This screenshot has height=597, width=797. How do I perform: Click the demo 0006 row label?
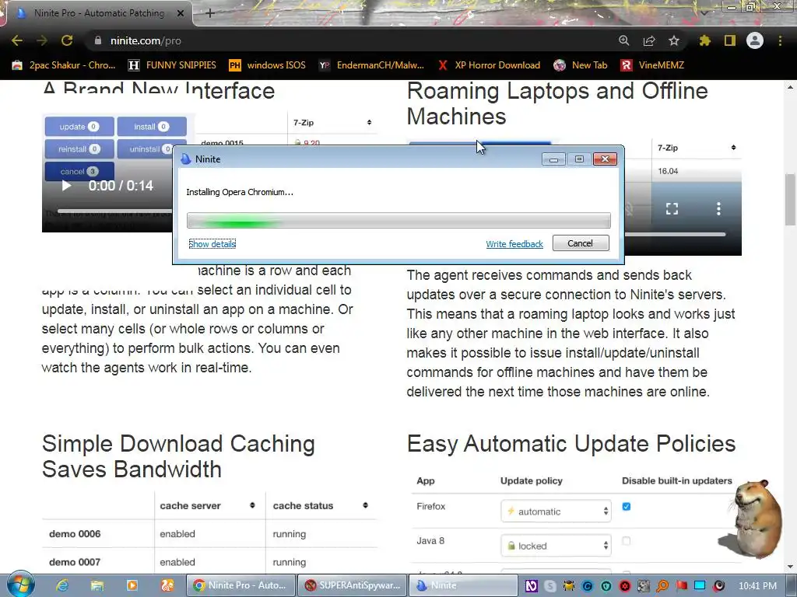[x=75, y=533]
